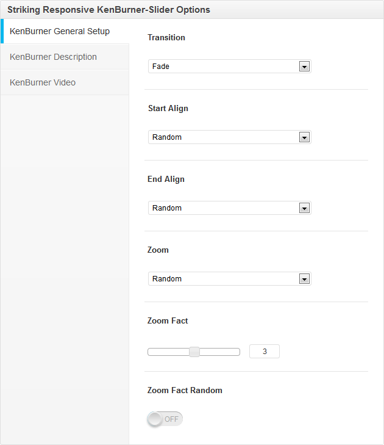Select the KenBurner General Setup tab
384x445 pixels.
(x=60, y=31)
